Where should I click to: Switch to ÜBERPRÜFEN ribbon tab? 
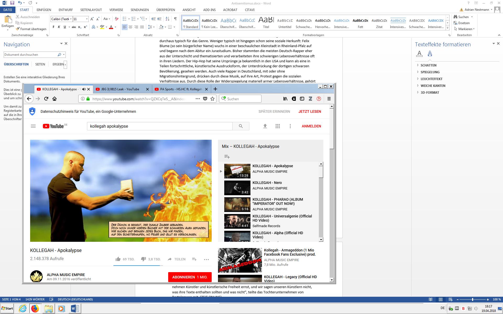tap(166, 10)
